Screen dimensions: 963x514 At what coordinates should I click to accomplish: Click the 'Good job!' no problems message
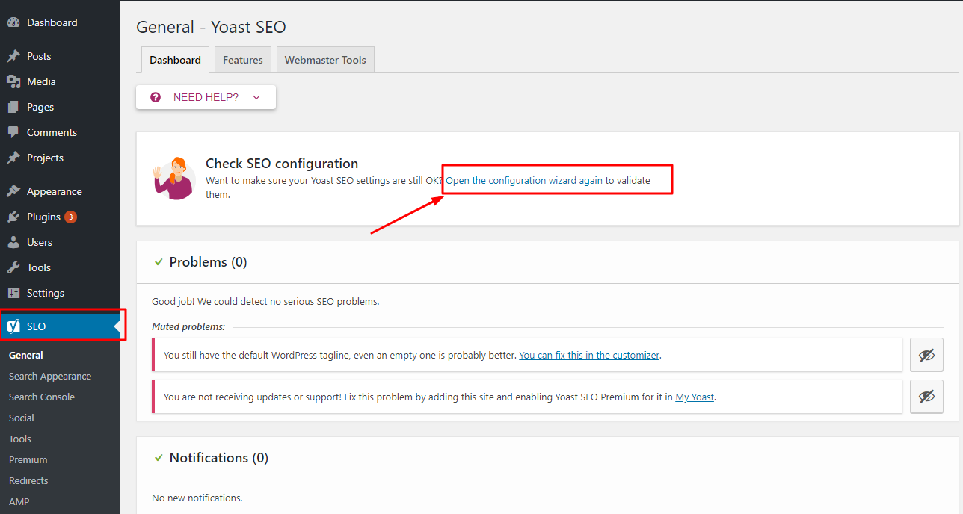(265, 302)
